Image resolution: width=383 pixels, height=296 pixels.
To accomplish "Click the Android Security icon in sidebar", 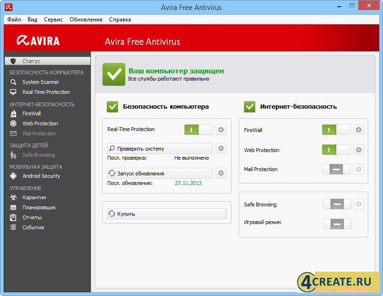I will tap(13, 176).
